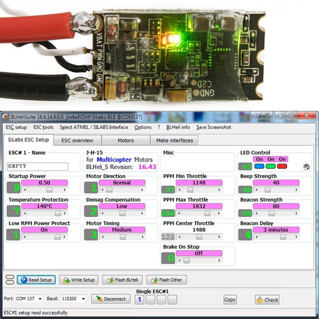The width and height of the screenshot is (319, 319).
Task: Click Low RPM Power Protect right arrow
Action: [65, 237]
